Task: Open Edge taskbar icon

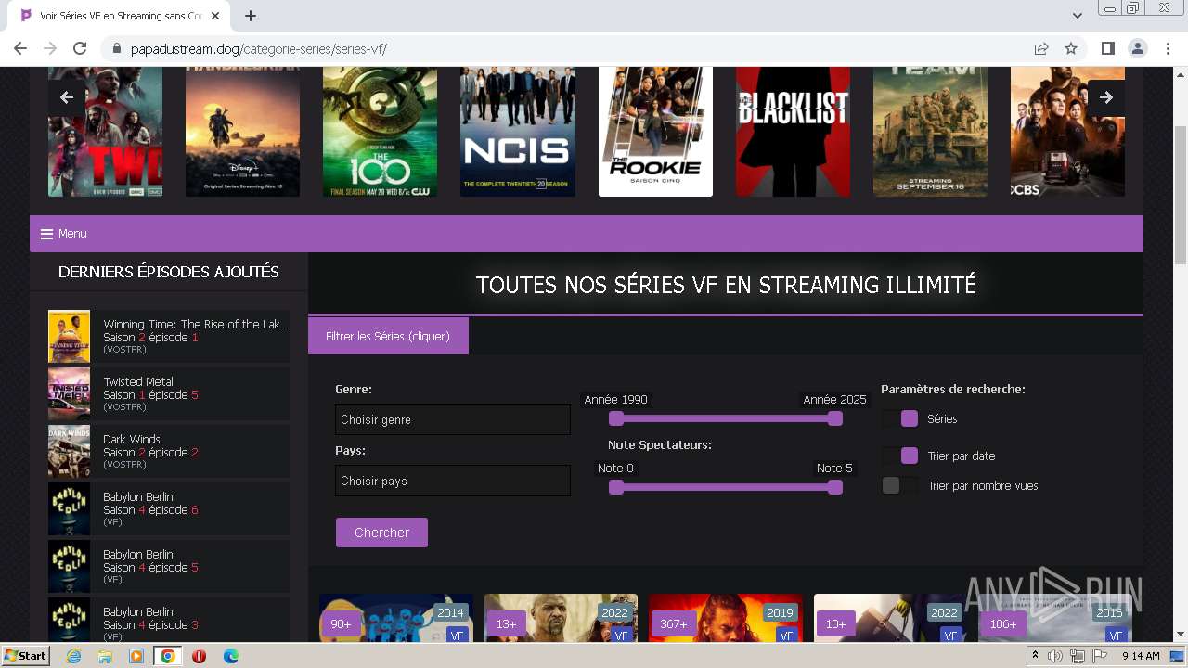Action: point(230,656)
